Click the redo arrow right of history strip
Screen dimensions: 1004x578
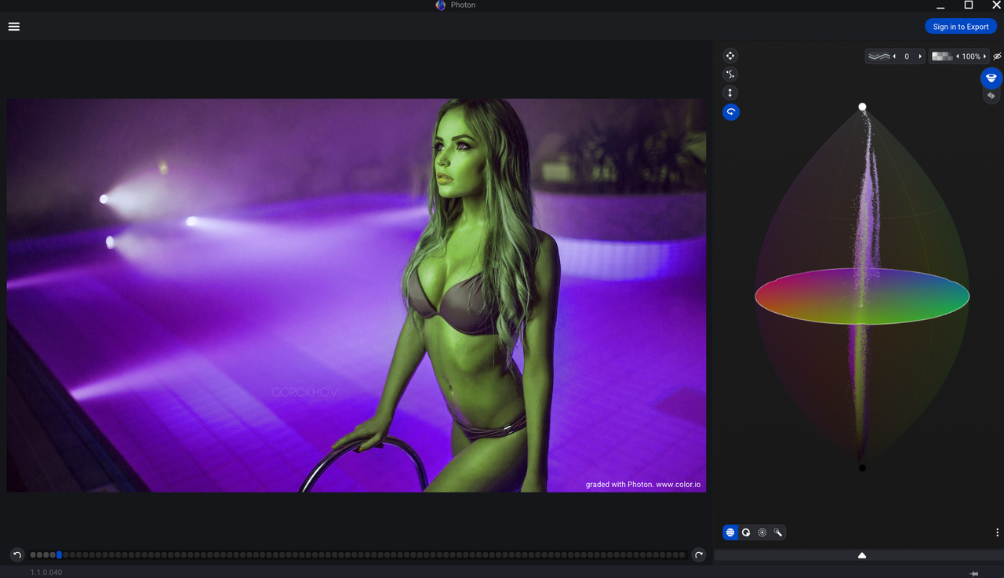[x=698, y=554]
